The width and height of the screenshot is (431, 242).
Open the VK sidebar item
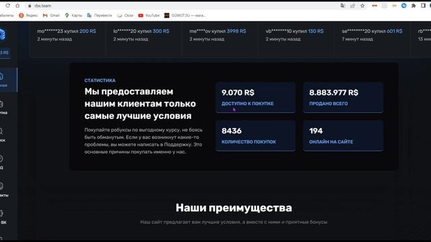point(3,216)
